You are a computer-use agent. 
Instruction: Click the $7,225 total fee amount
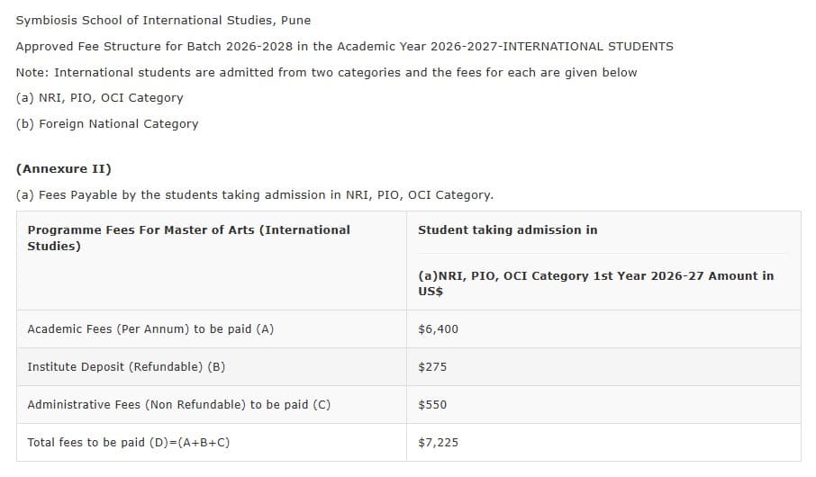tap(438, 443)
